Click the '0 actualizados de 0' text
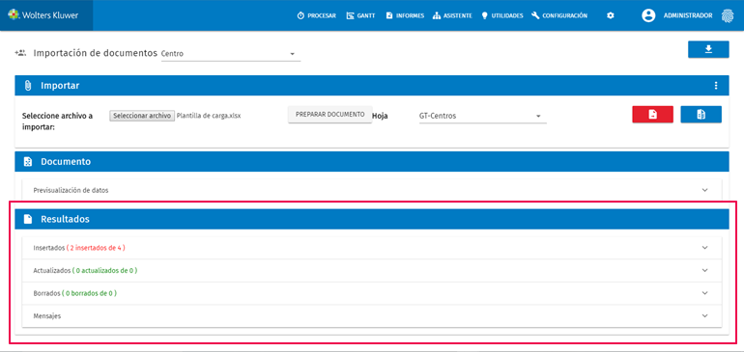The width and height of the screenshot is (744, 352). 105,271
